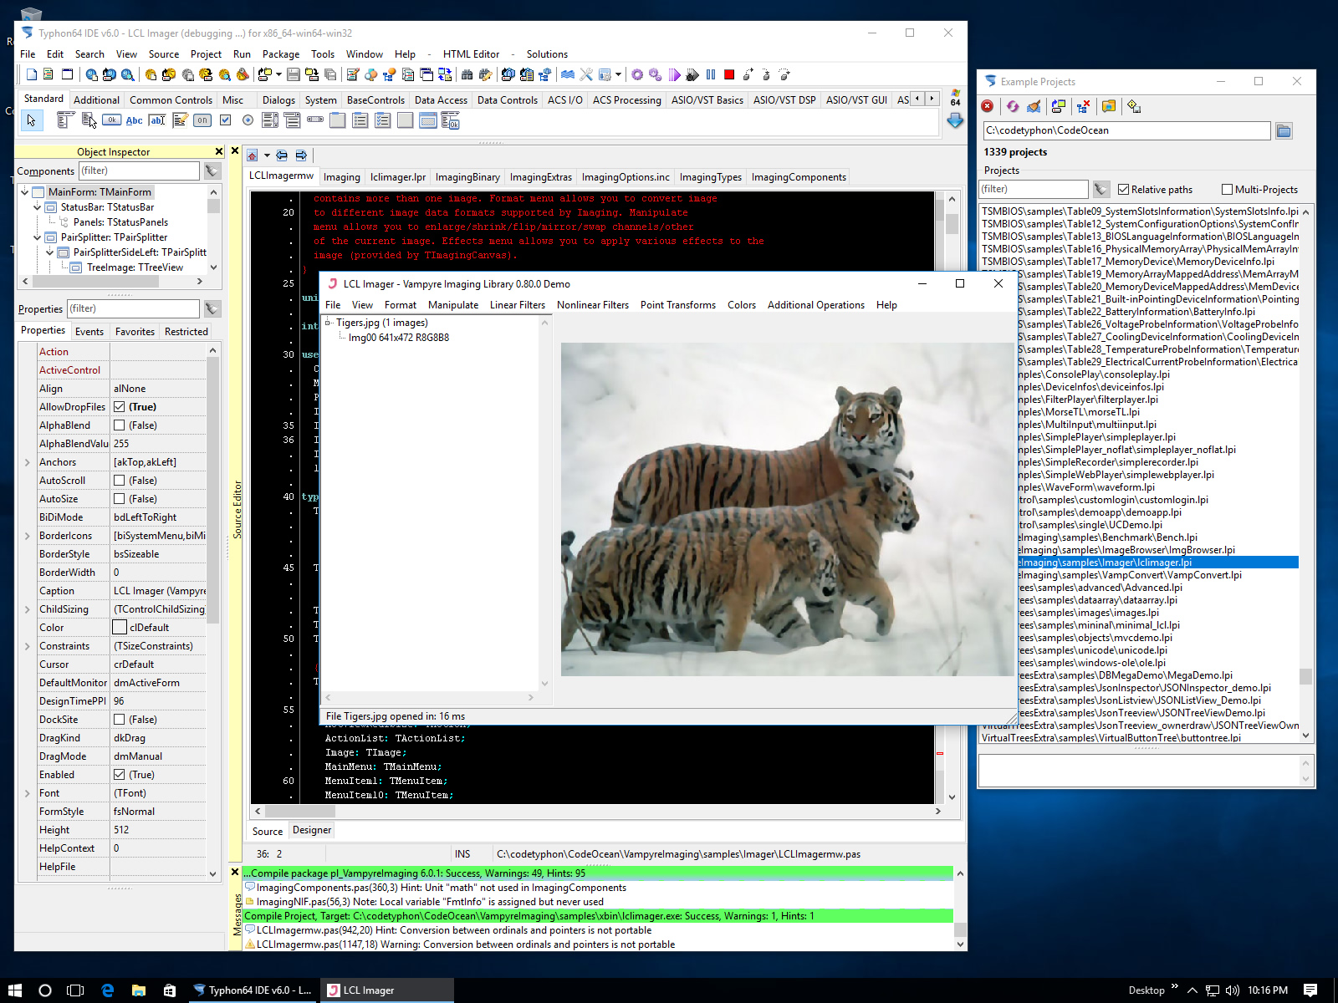Uncheck the Relative paths checkbox
Screen dimensions: 1338x1003
[x=1124, y=190]
